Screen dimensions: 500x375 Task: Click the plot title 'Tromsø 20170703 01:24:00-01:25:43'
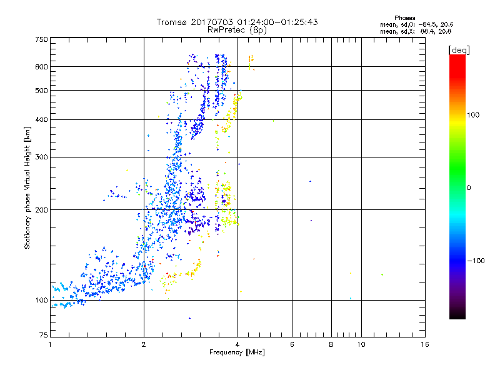[237, 22]
